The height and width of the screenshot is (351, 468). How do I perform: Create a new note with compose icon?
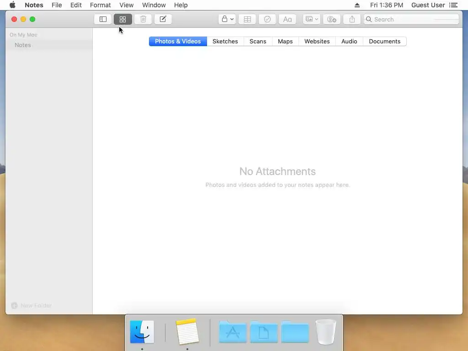pyautogui.click(x=163, y=19)
